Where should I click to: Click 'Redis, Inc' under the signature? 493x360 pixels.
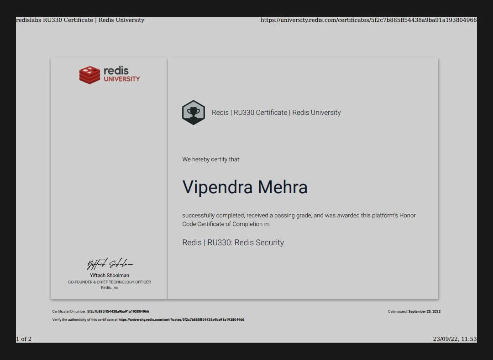(x=110, y=288)
